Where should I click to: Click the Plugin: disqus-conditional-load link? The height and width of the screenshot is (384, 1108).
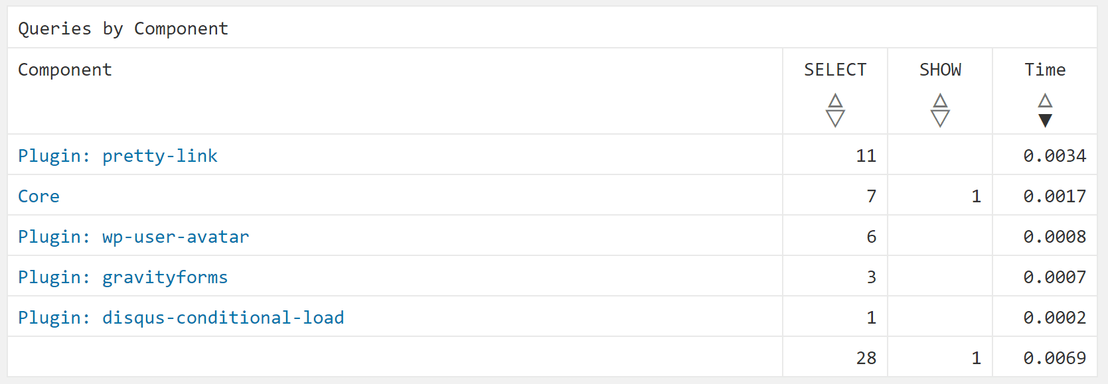point(181,318)
